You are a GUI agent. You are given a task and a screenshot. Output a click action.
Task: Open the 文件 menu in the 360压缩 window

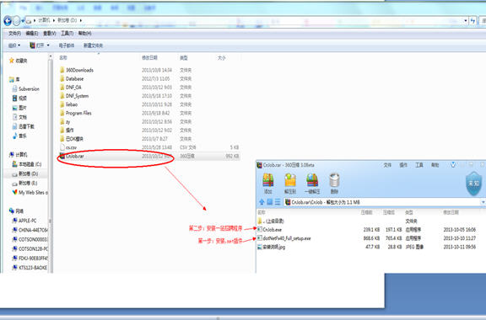[x=387, y=165]
